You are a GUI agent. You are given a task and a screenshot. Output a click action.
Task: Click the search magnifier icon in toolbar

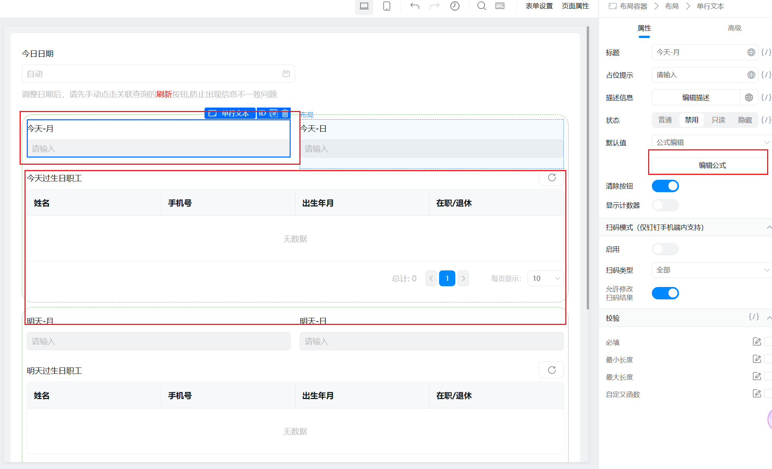point(481,6)
